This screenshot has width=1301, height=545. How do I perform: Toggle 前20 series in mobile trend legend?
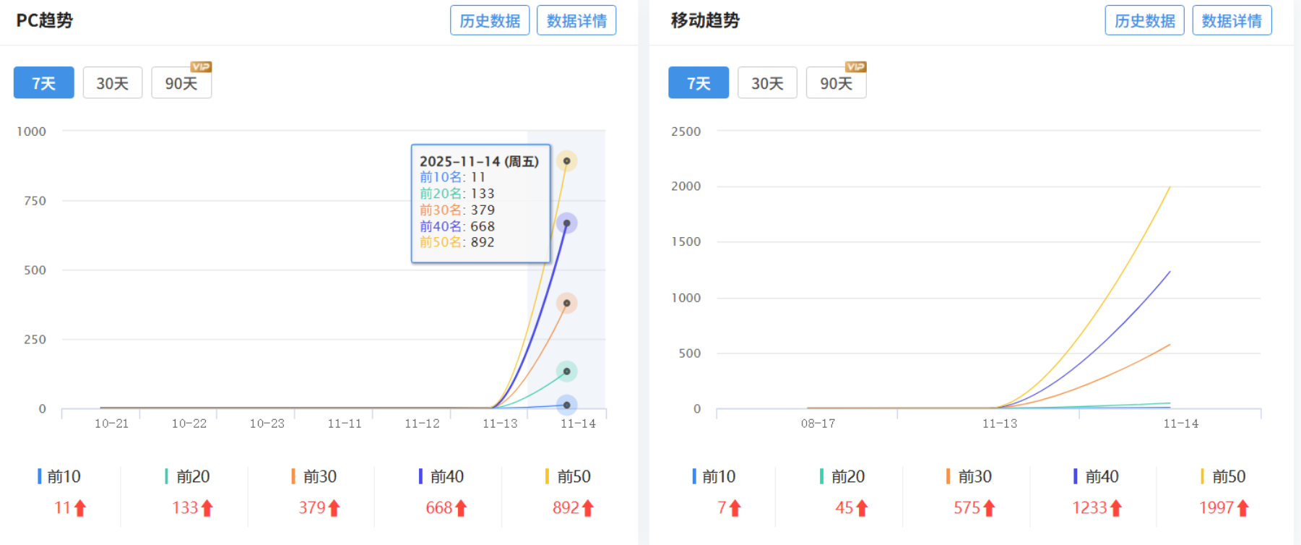click(842, 477)
